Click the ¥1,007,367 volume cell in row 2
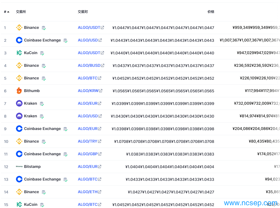The height and width of the screenshot is (208, 280). point(250,40)
